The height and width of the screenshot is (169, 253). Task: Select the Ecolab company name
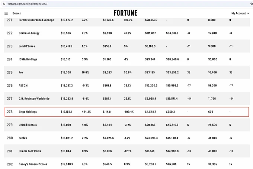(23, 138)
